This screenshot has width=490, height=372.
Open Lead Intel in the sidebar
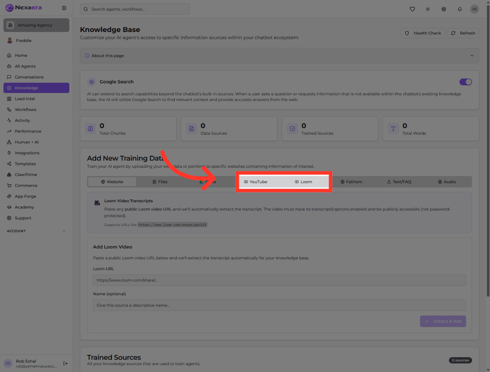coord(36,99)
